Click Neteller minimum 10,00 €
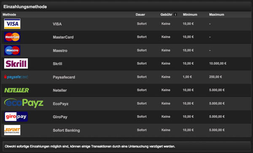 188,90
